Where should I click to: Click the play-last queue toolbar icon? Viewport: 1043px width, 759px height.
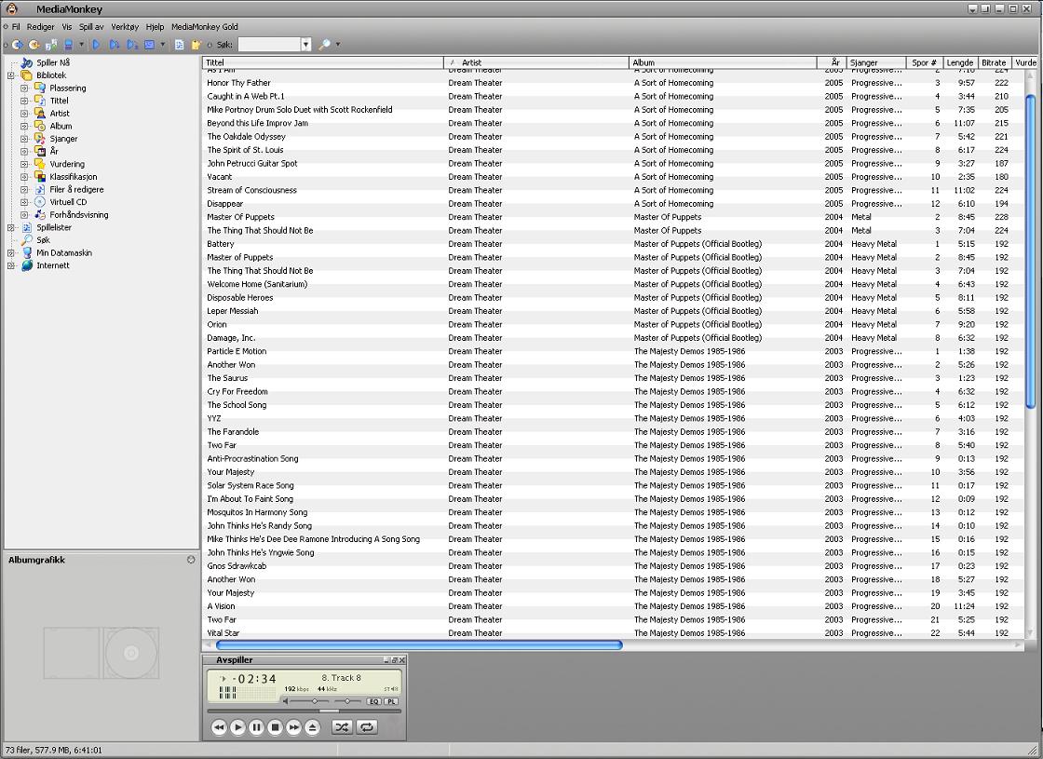[132, 45]
